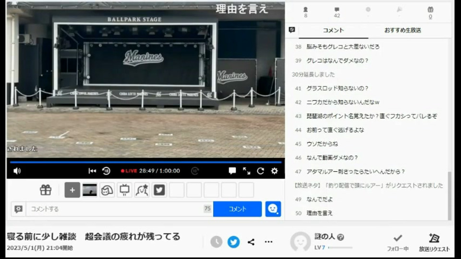This screenshot has height=259, width=461.
Task: Open the face character icon item
Action: [107, 190]
